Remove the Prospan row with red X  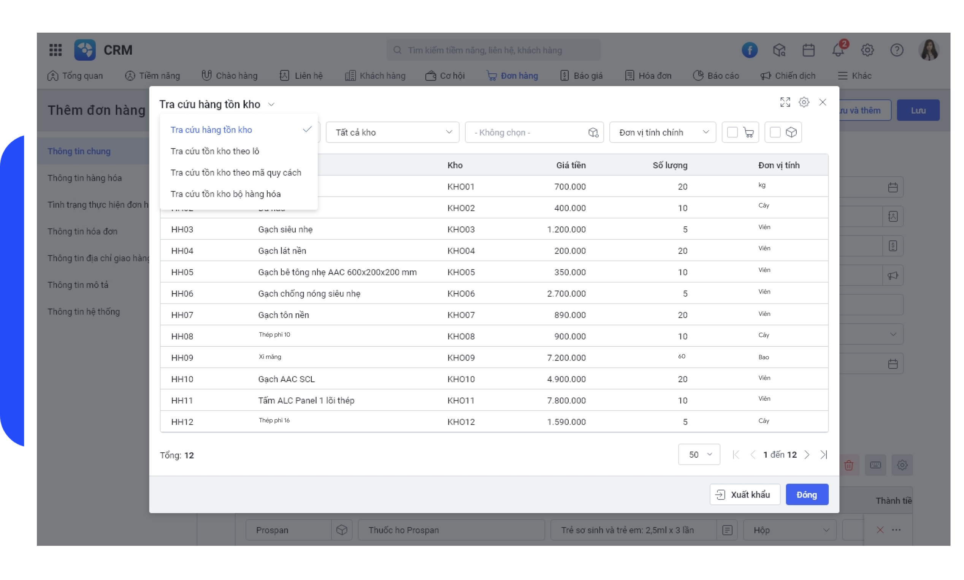click(x=880, y=529)
